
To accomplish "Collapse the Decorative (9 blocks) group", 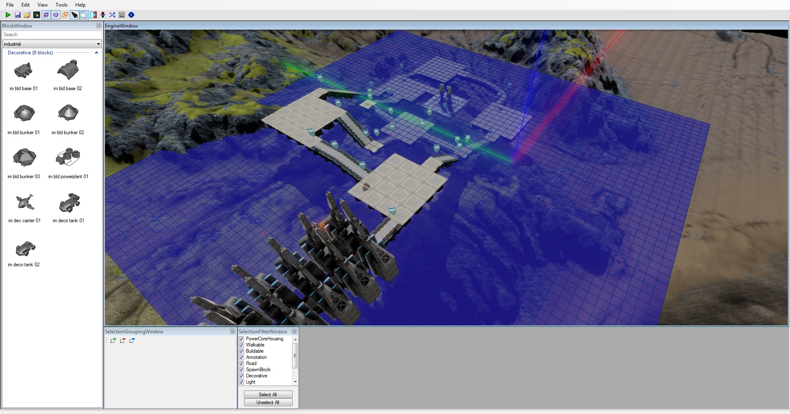I will tap(96, 53).
